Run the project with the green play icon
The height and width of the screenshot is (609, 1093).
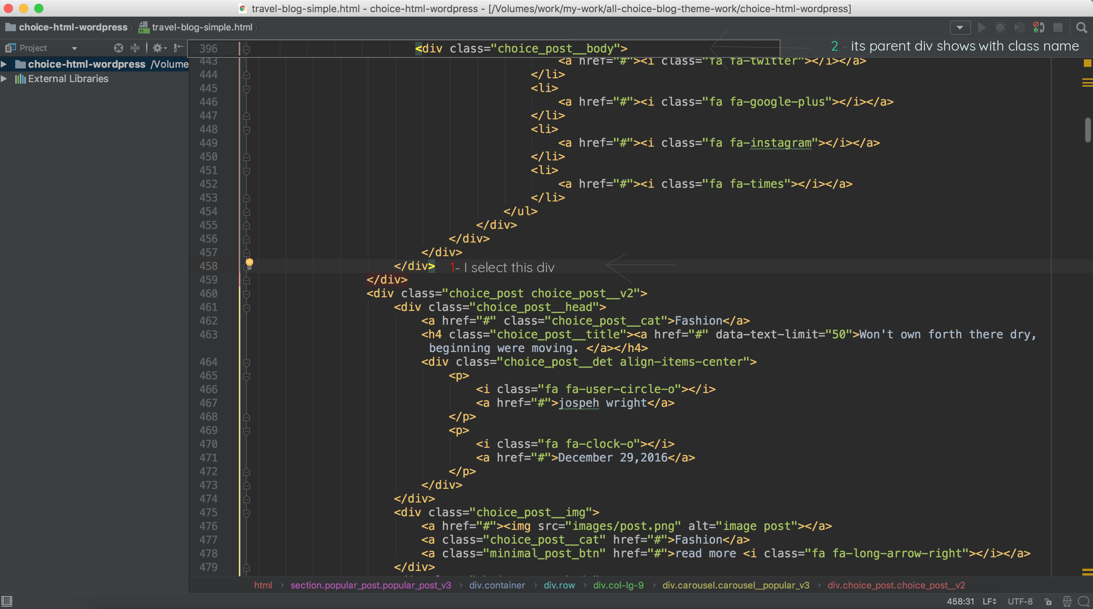click(982, 28)
